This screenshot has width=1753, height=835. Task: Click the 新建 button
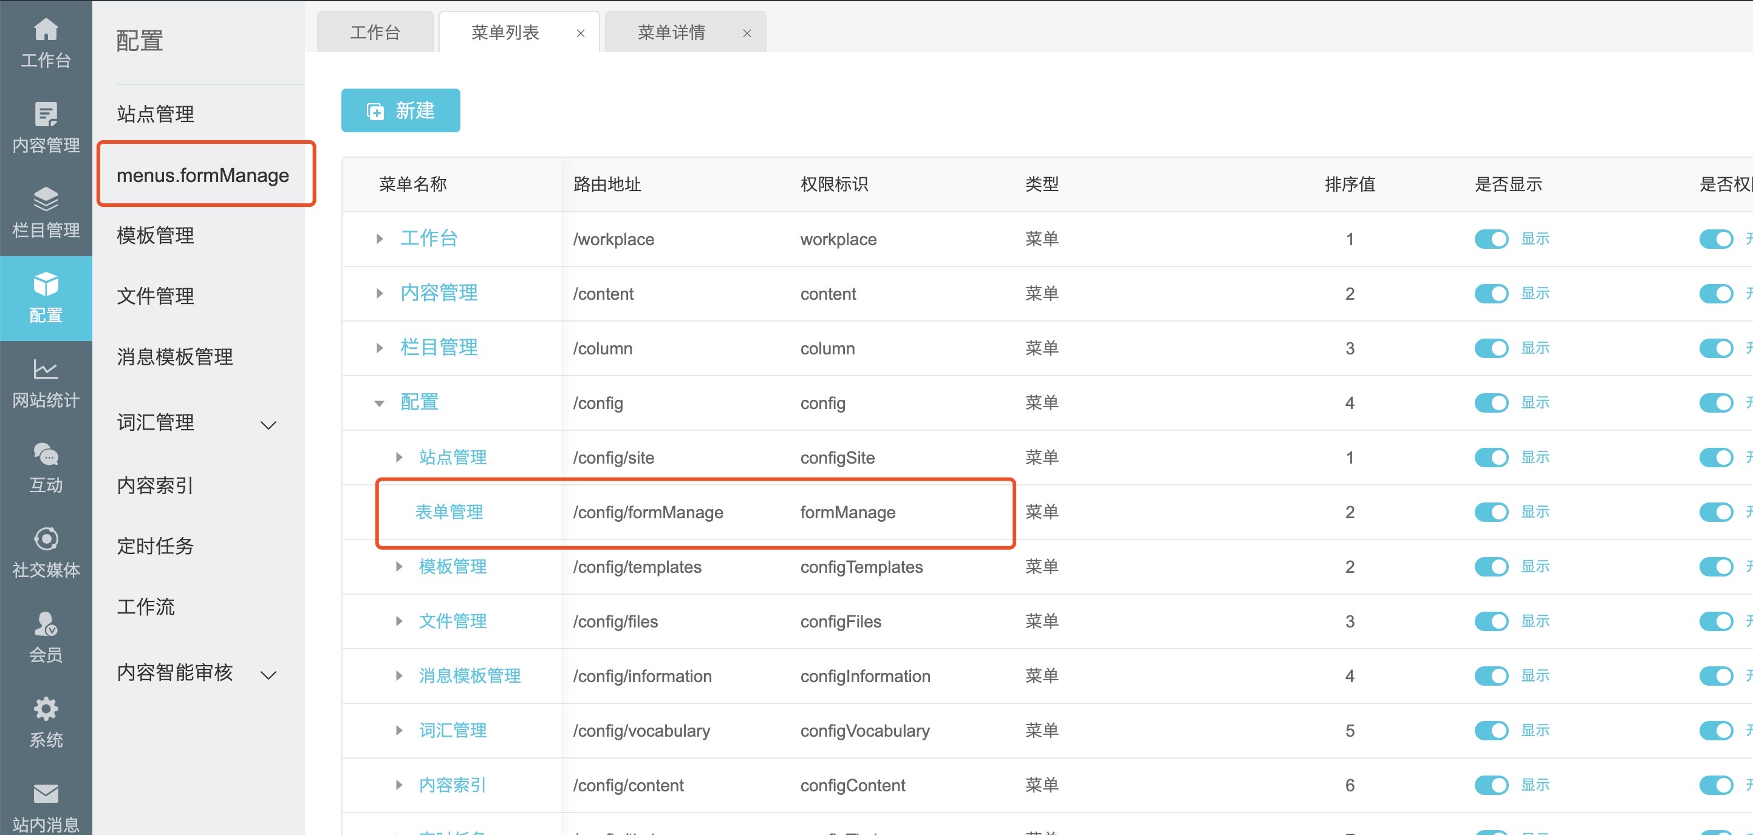400,110
